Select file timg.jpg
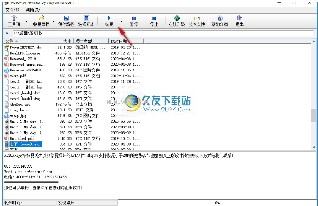 (x=18, y=116)
